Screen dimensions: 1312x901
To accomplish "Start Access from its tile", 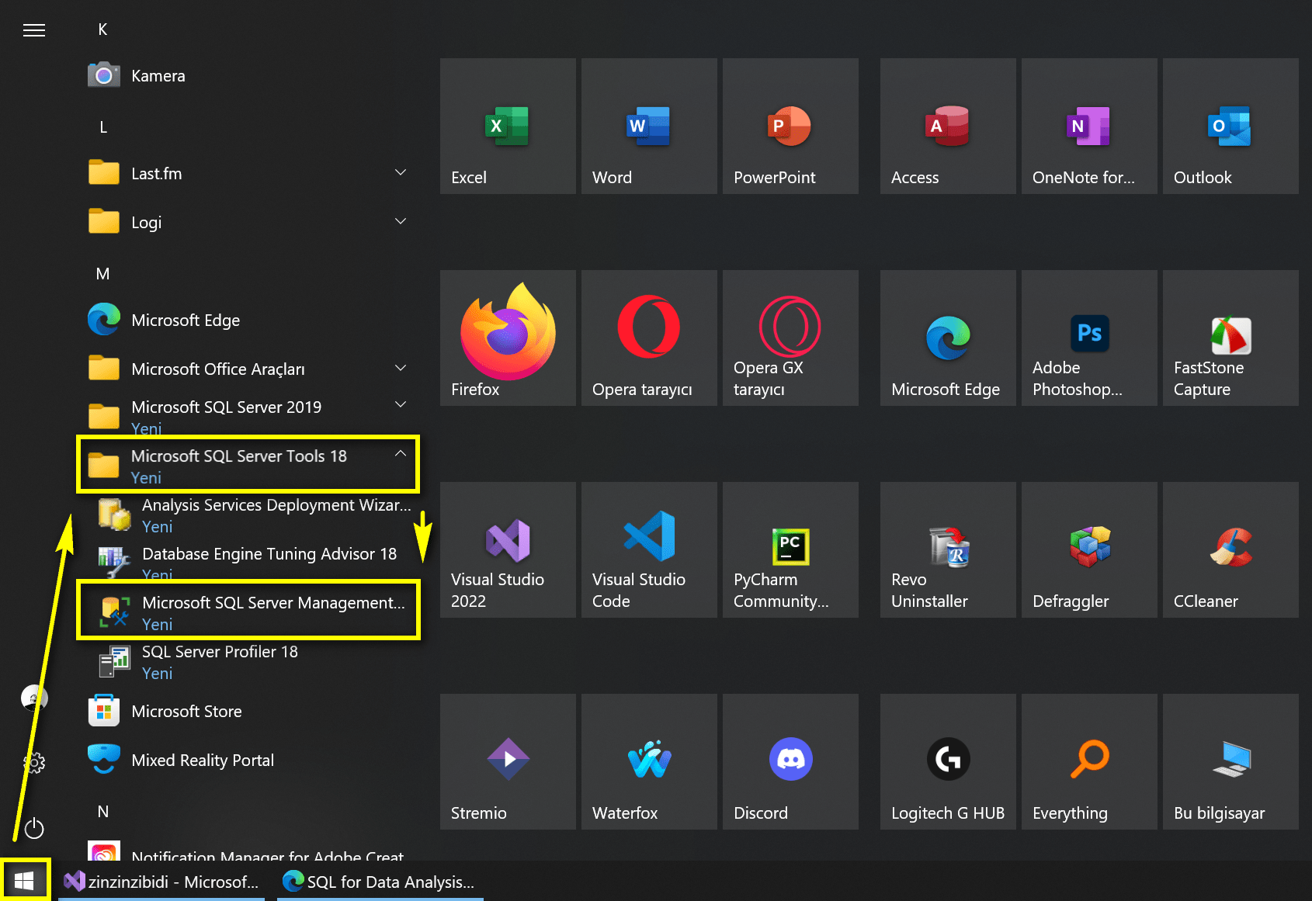I will coord(948,126).
